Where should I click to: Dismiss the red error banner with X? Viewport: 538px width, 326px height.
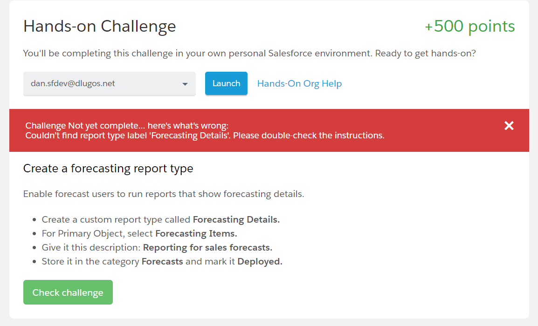509,126
